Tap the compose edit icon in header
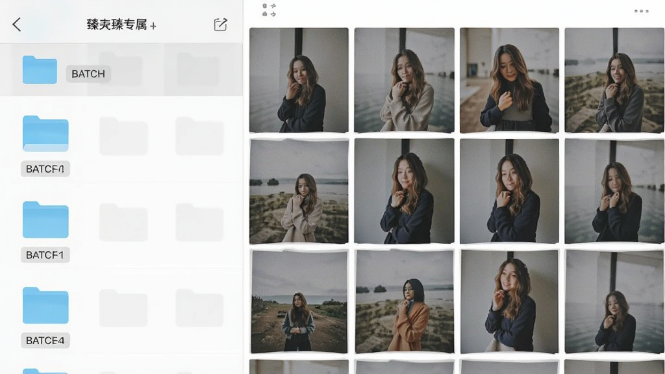This screenshot has height=374, width=665. tap(220, 25)
